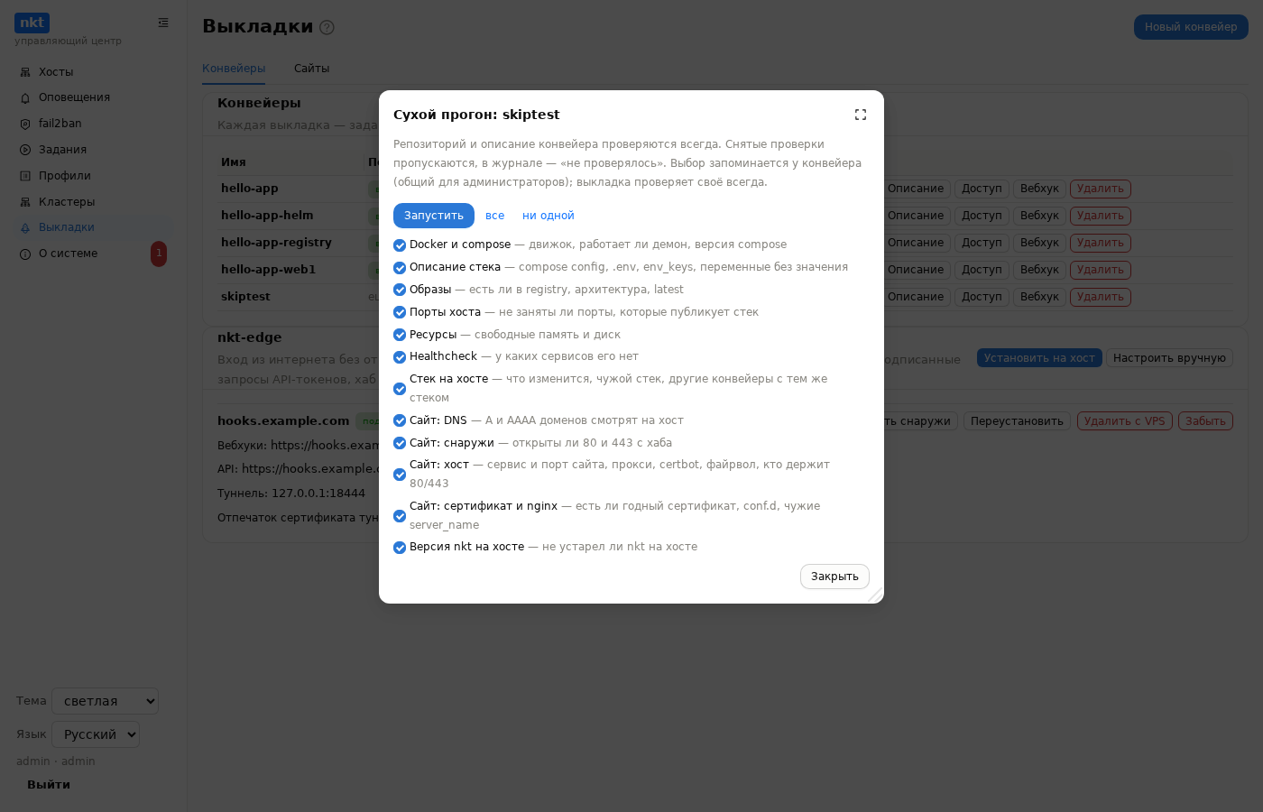Deselect all checks via ни одной
1263x812 pixels.
click(x=549, y=216)
